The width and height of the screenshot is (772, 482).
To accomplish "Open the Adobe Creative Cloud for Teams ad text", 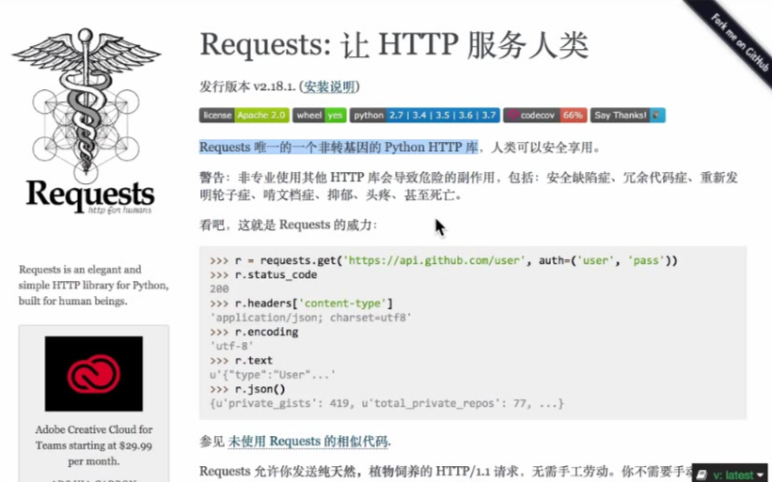I will [x=93, y=445].
